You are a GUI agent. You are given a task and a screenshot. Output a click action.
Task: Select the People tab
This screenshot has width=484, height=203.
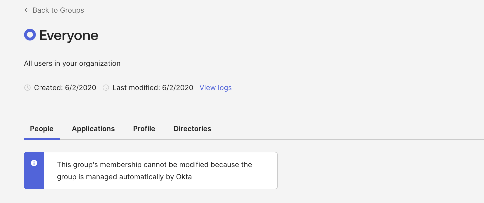[x=42, y=129]
